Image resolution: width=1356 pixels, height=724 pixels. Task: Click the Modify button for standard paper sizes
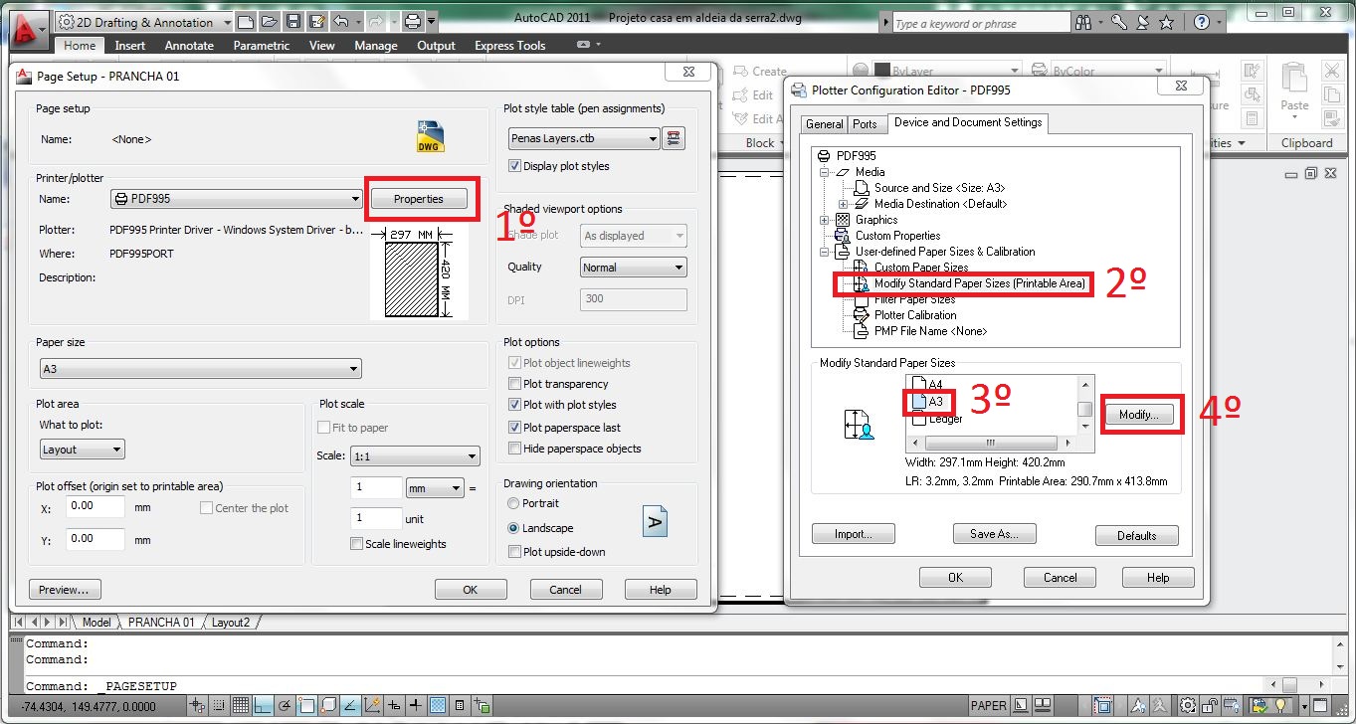1140,414
